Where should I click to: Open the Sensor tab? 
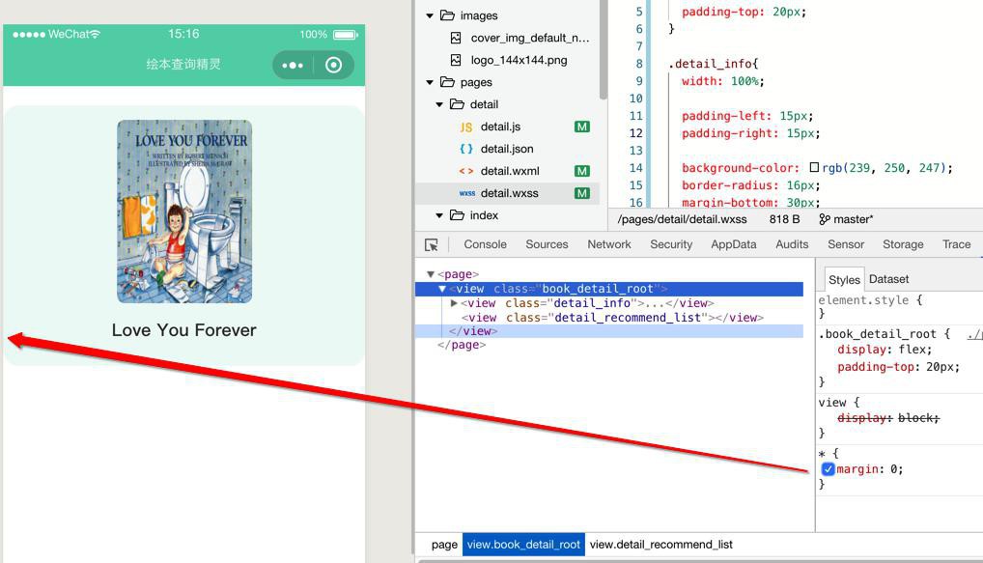[x=846, y=244]
